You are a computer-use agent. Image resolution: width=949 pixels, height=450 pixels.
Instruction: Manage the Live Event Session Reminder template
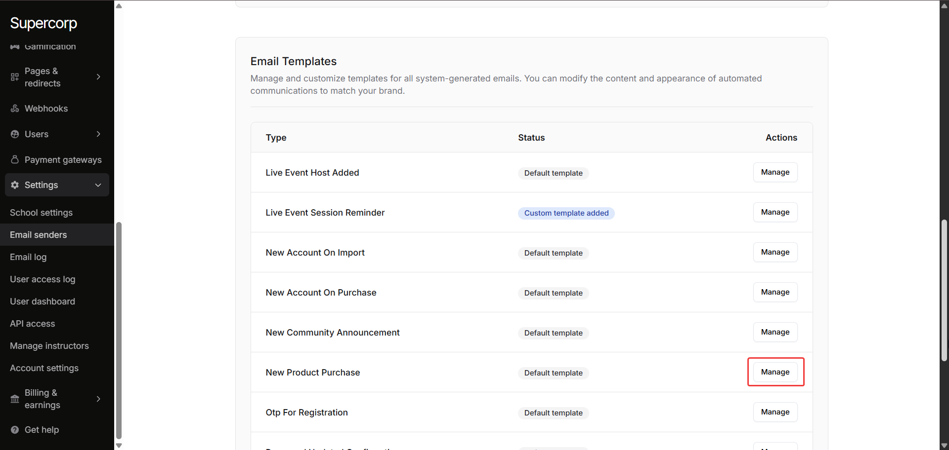pyautogui.click(x=775, y=212)
